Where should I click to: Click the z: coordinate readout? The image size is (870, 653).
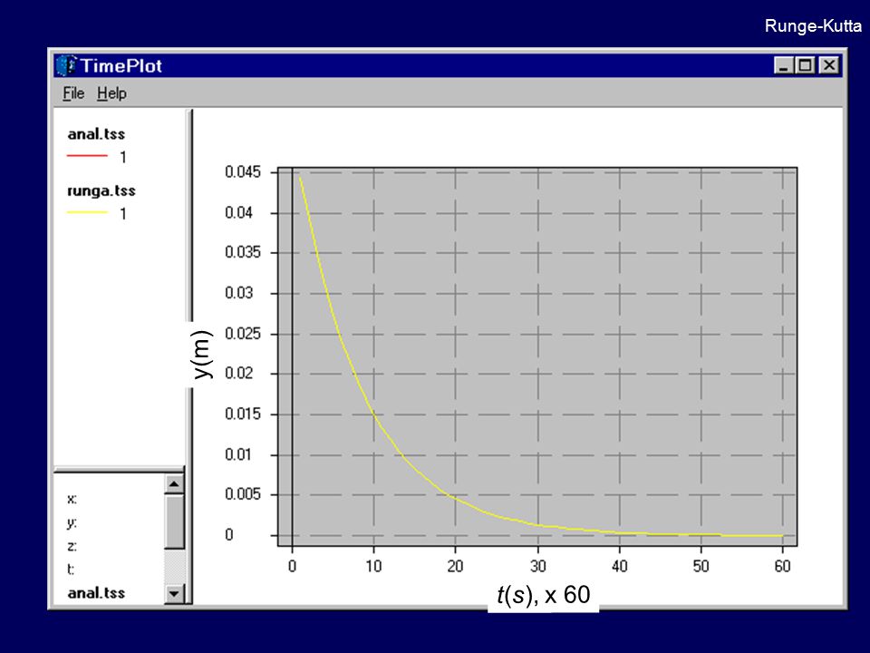coord(72,546)
